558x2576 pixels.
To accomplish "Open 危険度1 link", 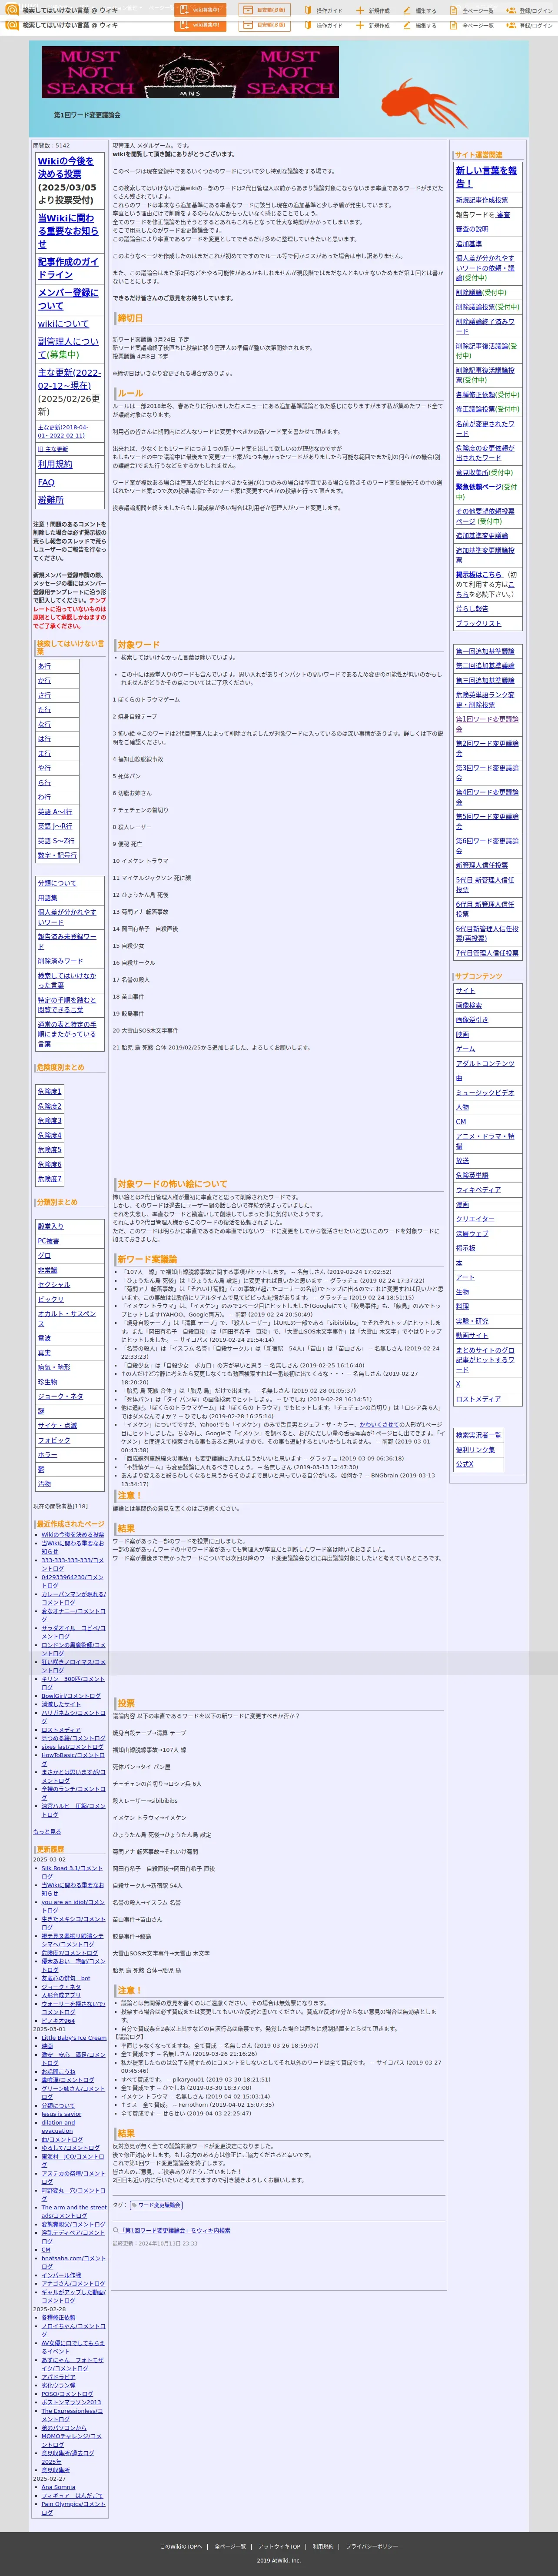I will pyautogui.click(x=49, y=1092).
